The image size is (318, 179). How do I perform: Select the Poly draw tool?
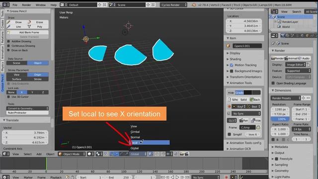(38, 26)
